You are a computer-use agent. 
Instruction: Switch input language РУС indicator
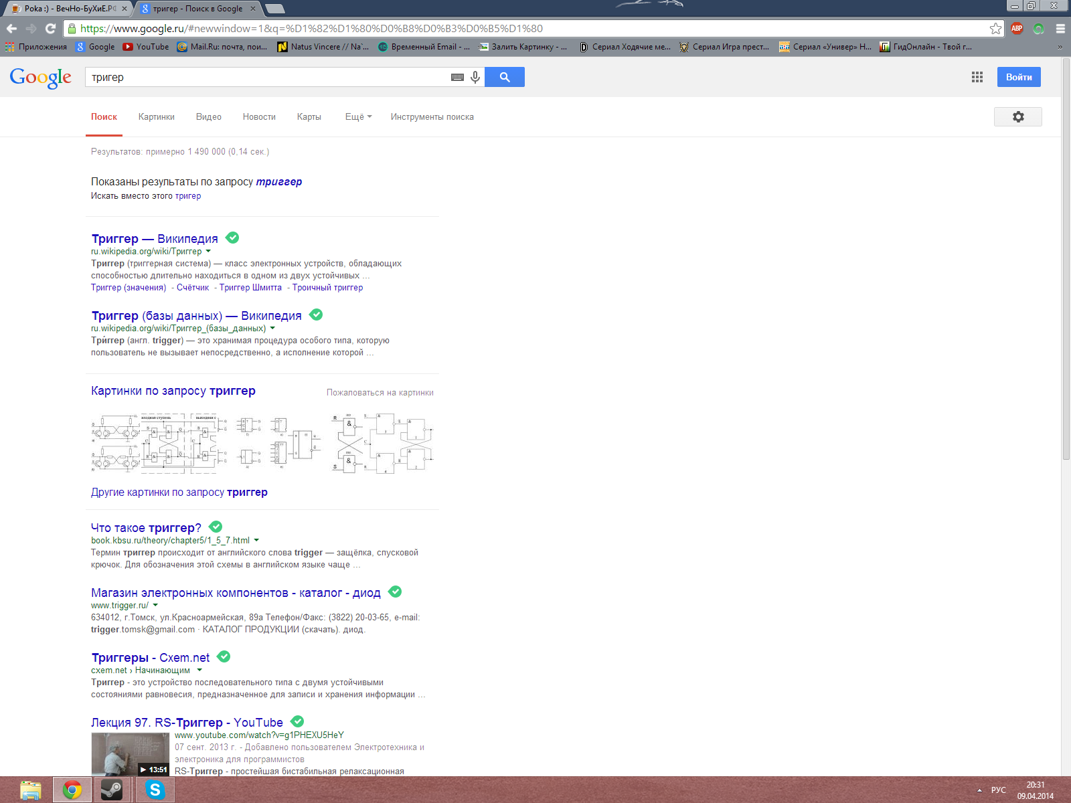coord(999,790)
